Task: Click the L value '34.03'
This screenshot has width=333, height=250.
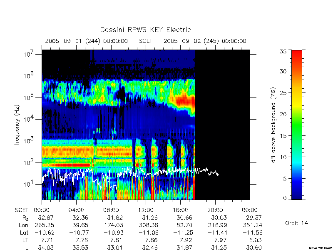Action: point(46,247)
